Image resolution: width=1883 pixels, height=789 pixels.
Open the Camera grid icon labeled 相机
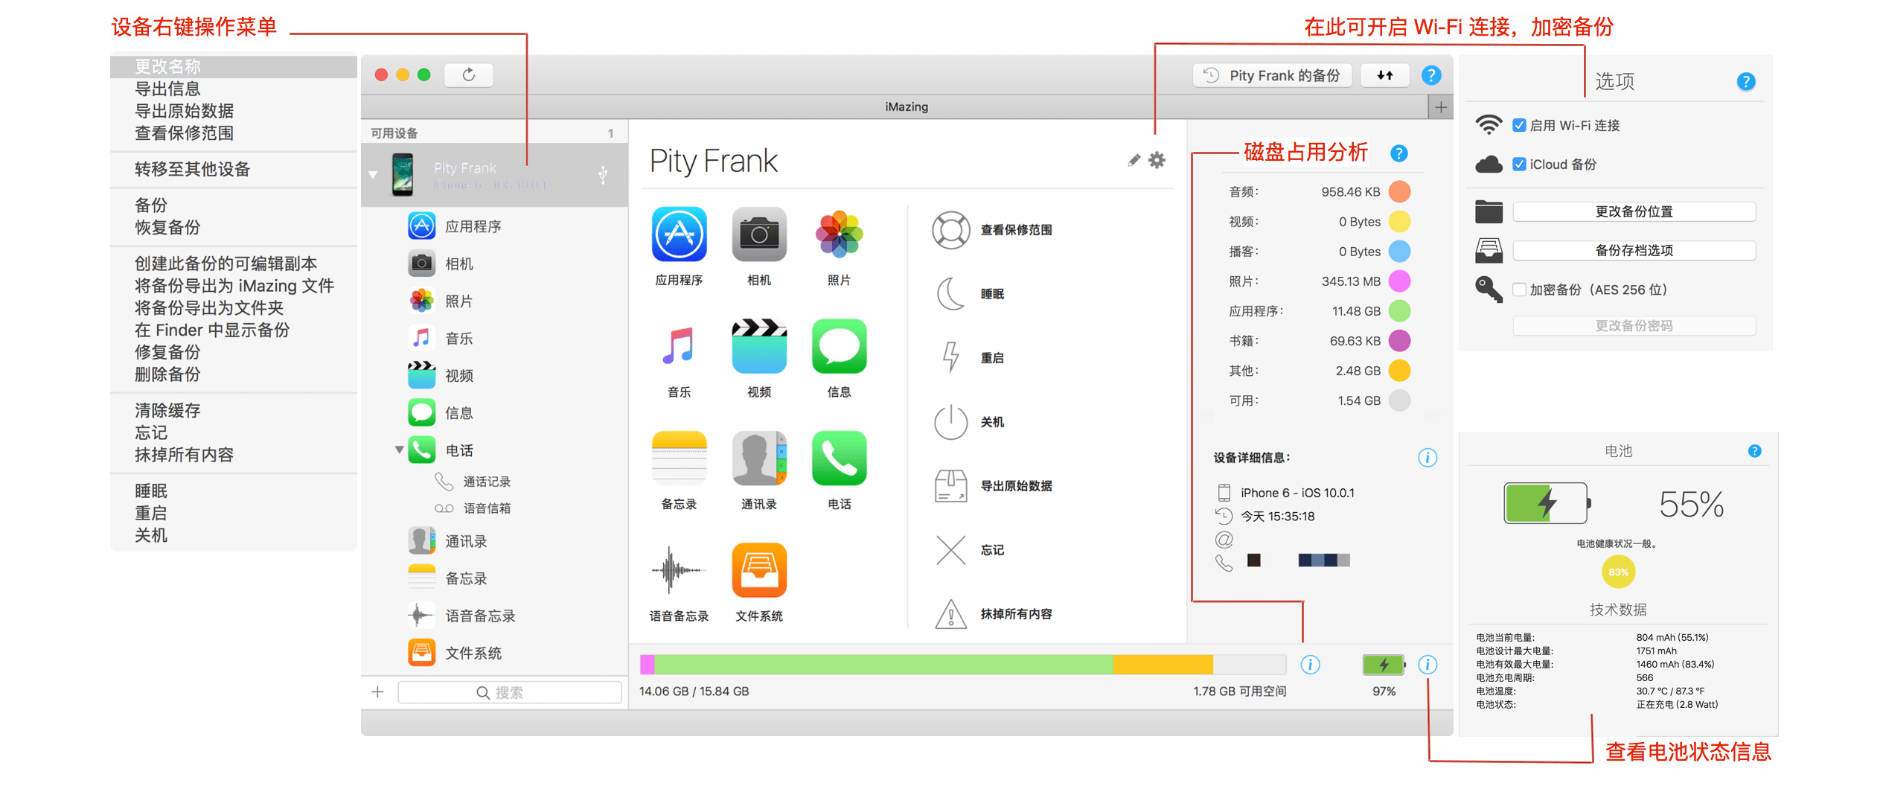[x=758, y=234]
